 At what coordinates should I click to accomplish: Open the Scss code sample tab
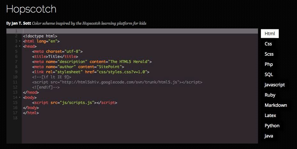coord(269,54)
